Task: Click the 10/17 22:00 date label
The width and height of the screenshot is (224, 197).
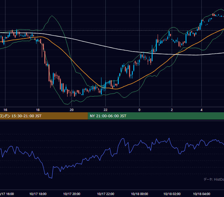Action: click(105, 194)
